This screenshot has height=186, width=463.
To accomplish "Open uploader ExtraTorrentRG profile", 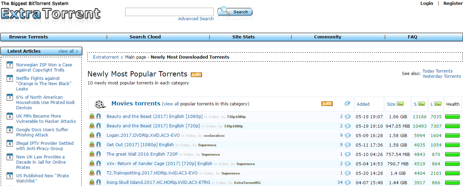I will coord(247,183).
